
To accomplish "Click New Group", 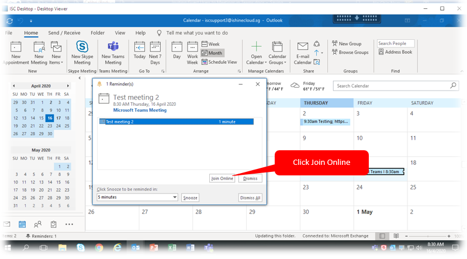I will click(x=347, y=43).
